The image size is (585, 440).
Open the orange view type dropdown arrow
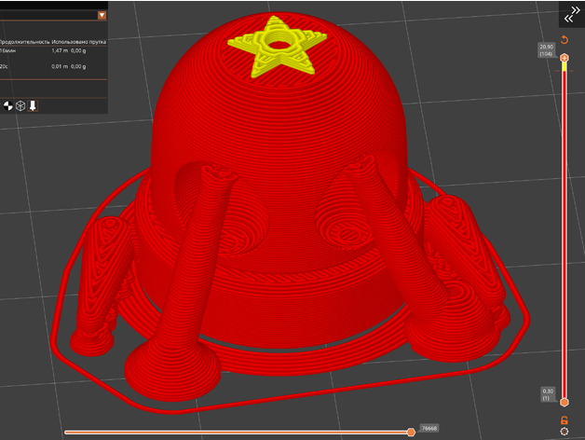click(102, 15)
